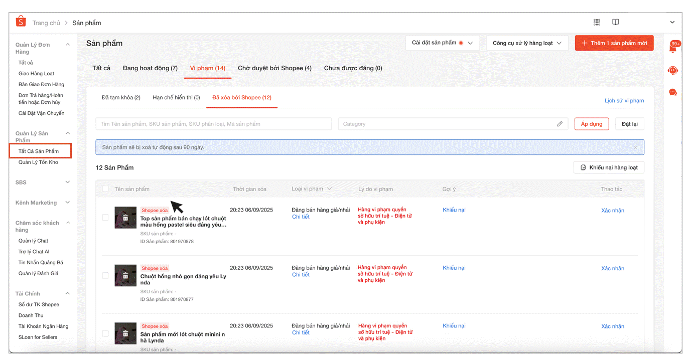The width and height of the screenshot is (691, 361).
Task: Open the apps grid icon in header
Action: [597, 22]
